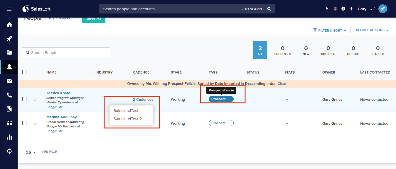Viewport: 396px width, 169px height.
Task: Open Snippets quote icon in sidebar
Action: [9, 123]
